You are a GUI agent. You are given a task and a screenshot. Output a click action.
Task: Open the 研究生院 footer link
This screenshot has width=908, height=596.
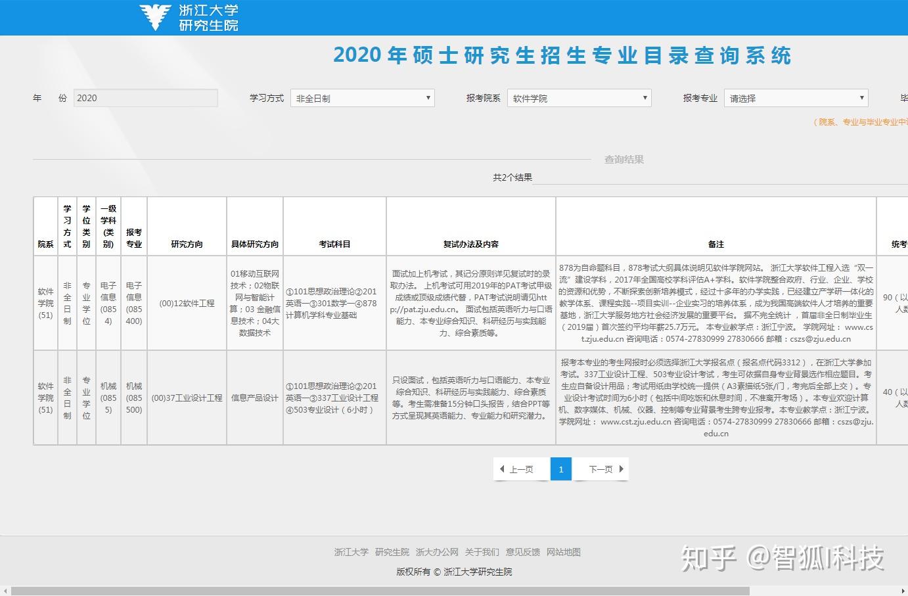click(x=392, y=552)
